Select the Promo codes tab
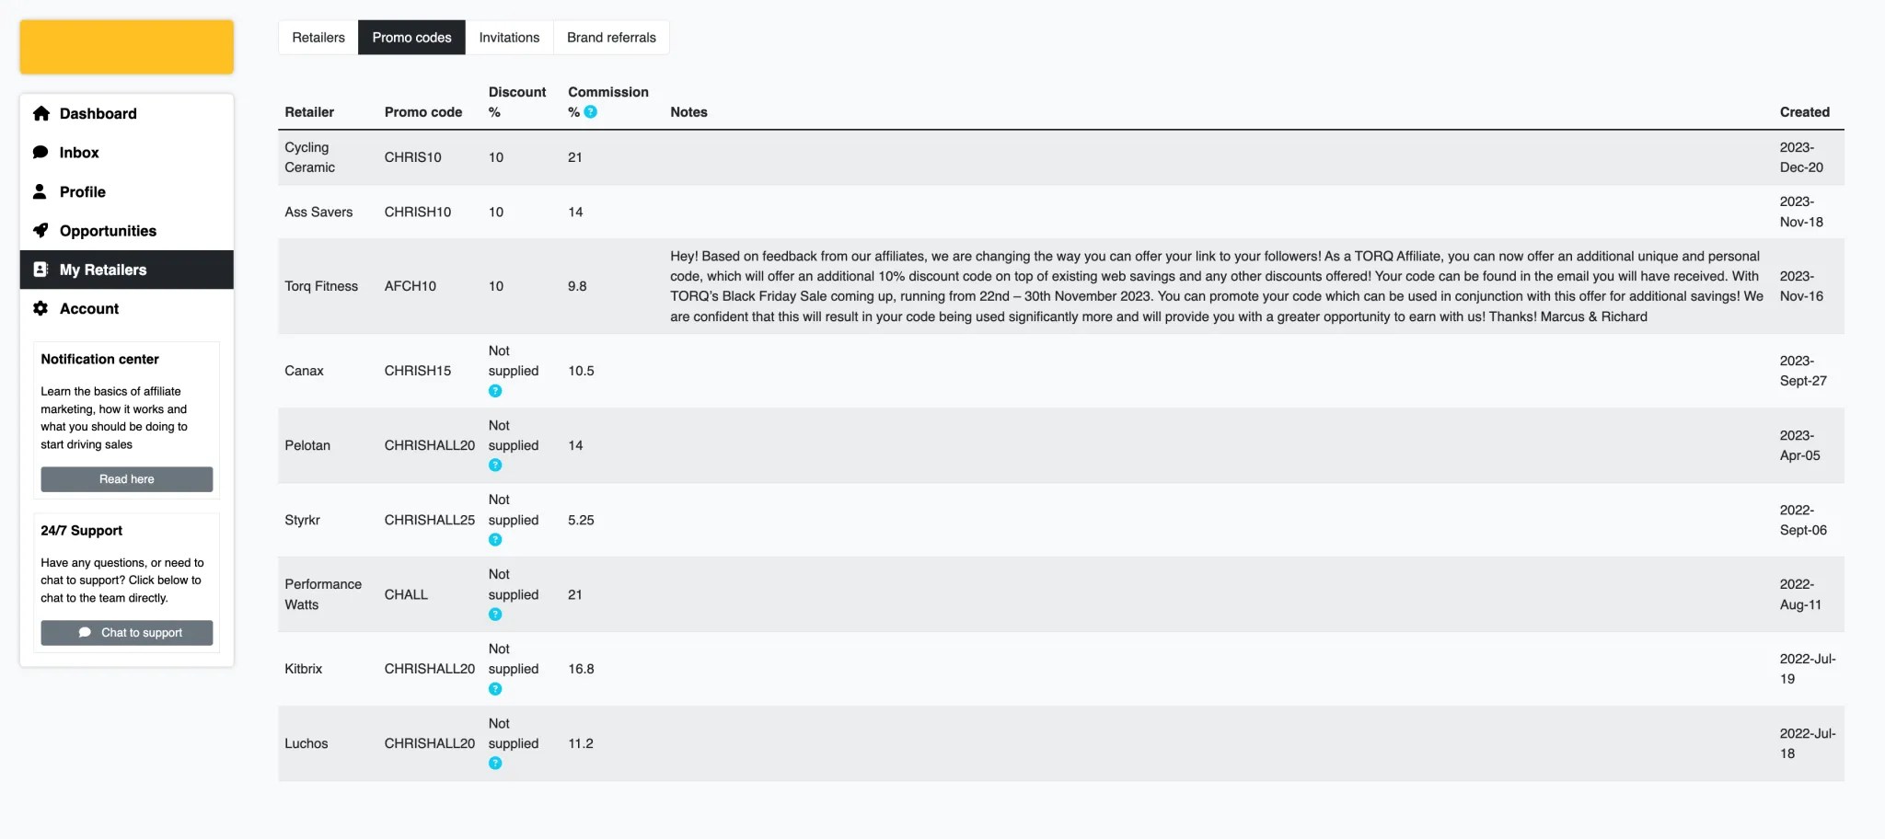1885x839 pixels. 411,38
